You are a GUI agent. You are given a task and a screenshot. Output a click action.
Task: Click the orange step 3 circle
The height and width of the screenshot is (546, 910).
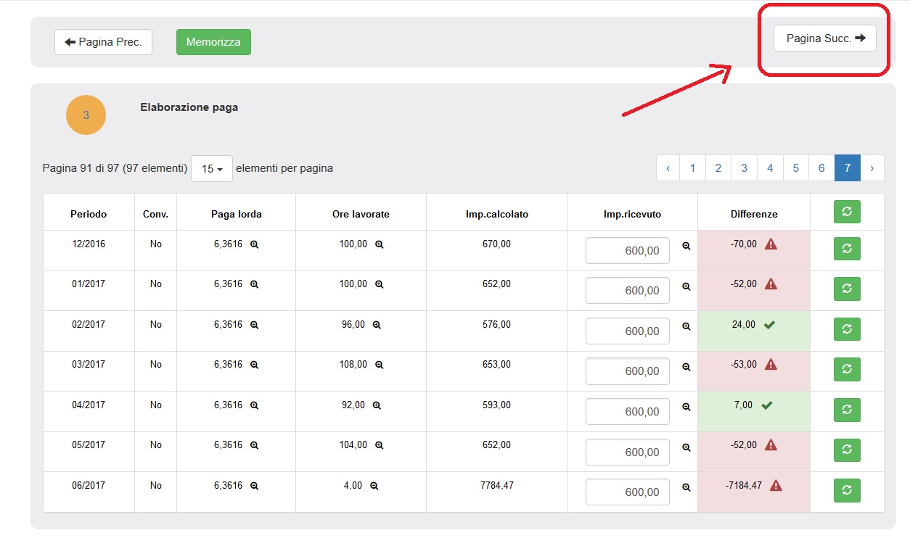pos(86,115)
